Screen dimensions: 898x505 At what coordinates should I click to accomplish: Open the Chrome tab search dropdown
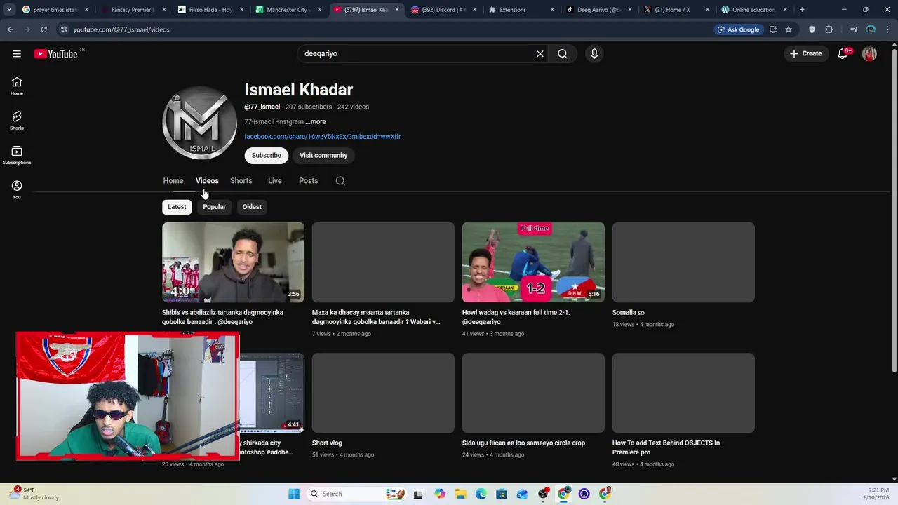[x=8, y=10]
